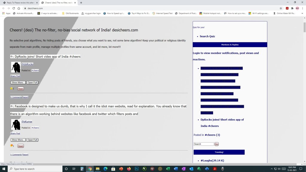
Task: Open the 'Old Bookmarks' folder
Action: 70,13
